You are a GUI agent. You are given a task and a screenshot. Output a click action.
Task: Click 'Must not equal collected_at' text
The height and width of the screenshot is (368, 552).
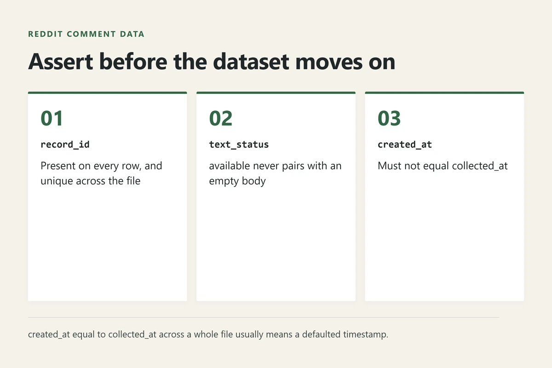[443, 166]
